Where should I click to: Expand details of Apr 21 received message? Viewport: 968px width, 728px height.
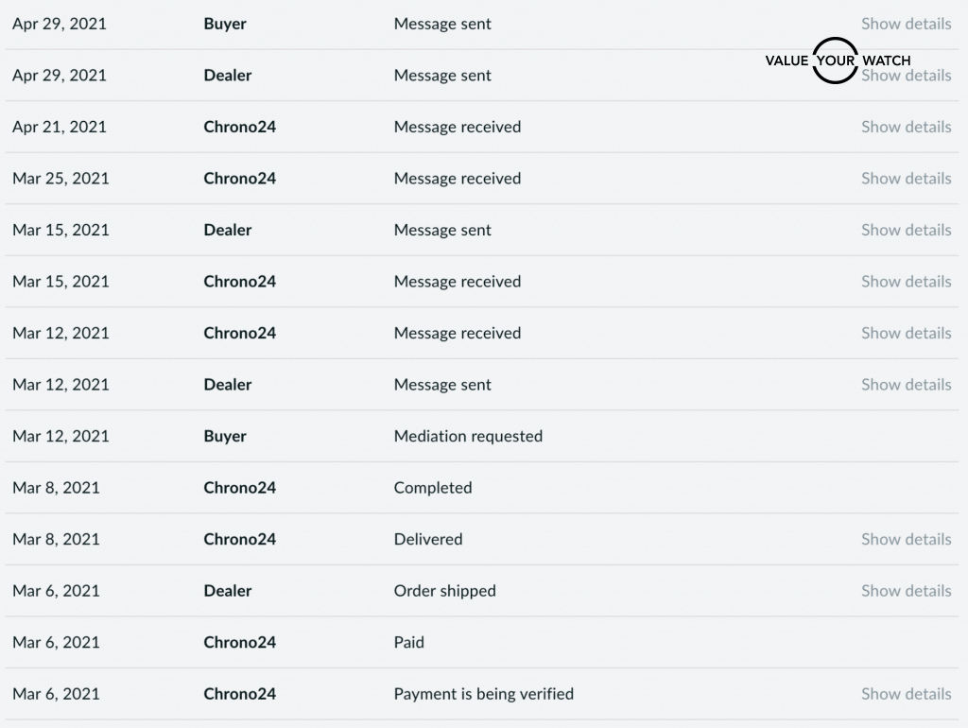[906, 127]
